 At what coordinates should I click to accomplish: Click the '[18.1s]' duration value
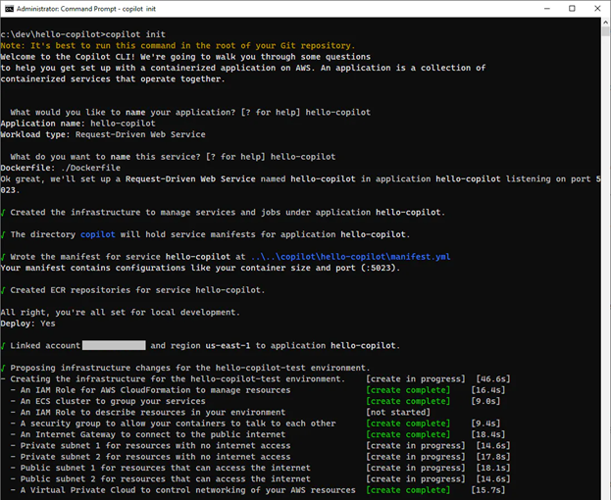[493, 468]
